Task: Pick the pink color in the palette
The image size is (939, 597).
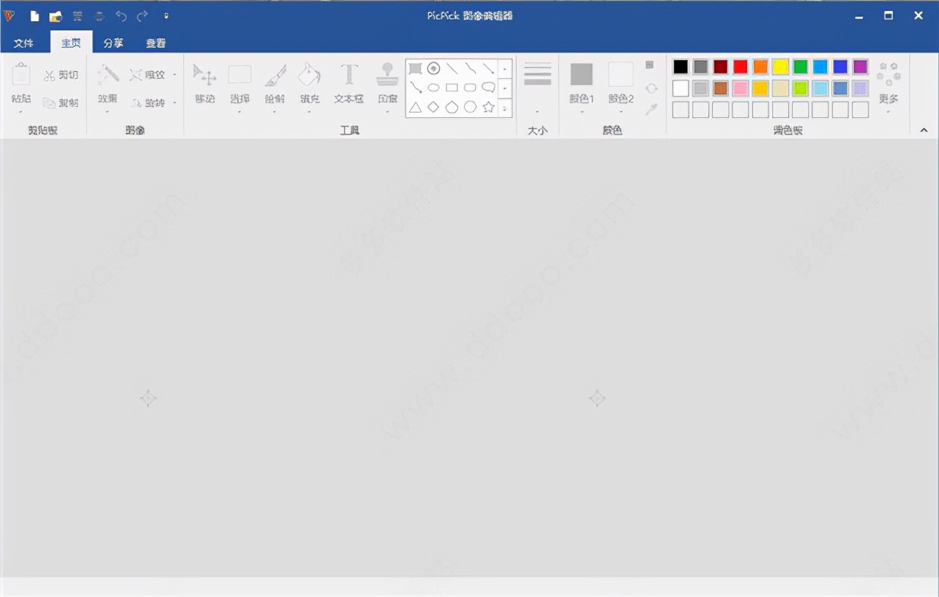Action: point(740,88)
